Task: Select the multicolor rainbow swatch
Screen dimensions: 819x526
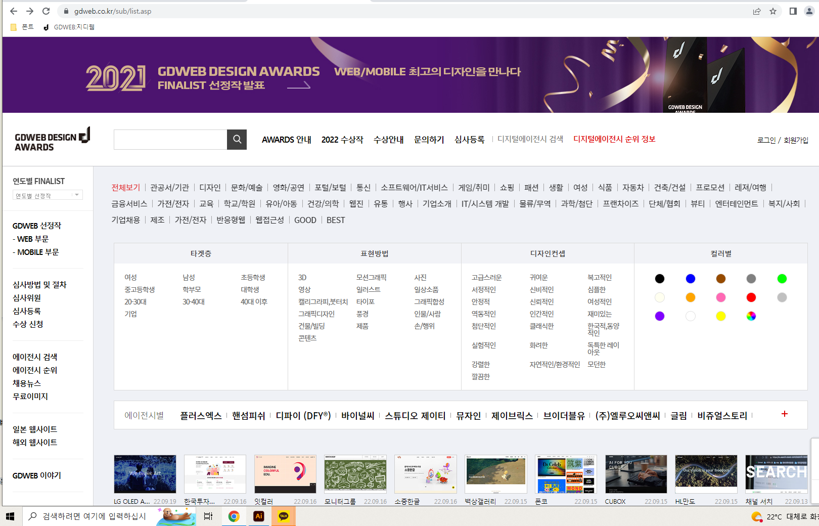Action: pyautogui.click(x=751, y=316)
